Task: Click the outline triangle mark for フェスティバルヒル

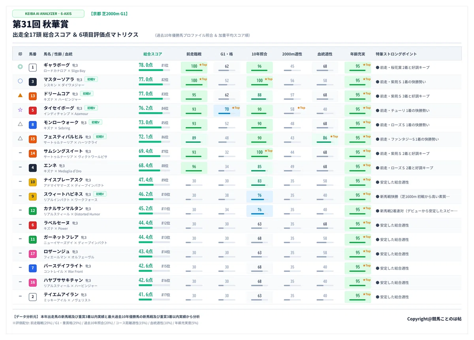Action: (x=20, y=139)
